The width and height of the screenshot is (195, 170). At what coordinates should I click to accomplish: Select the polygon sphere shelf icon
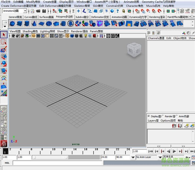coord(12,24)
